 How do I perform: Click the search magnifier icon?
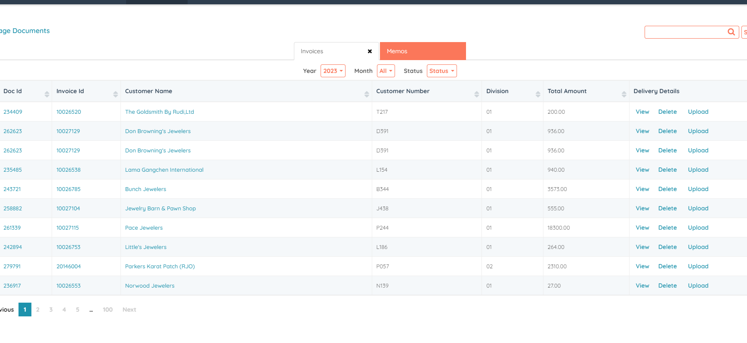point(731,32)
